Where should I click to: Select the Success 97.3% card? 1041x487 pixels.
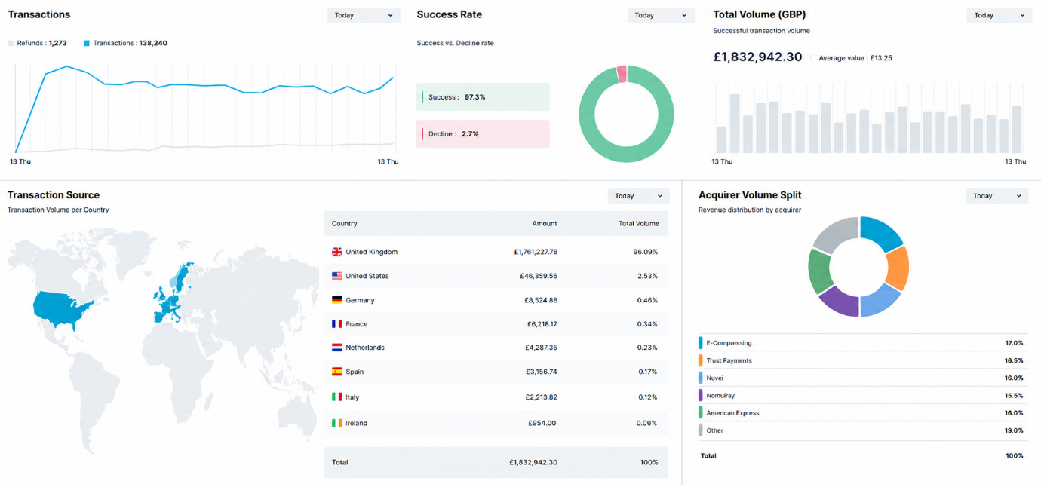tap(483, 97)
